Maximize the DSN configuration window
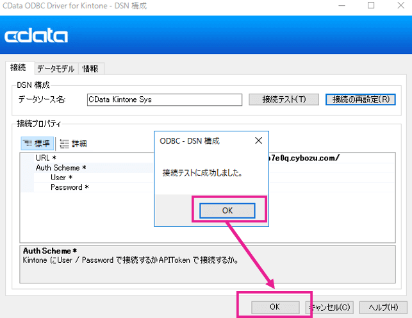412x318 pixels. [371, 5]
